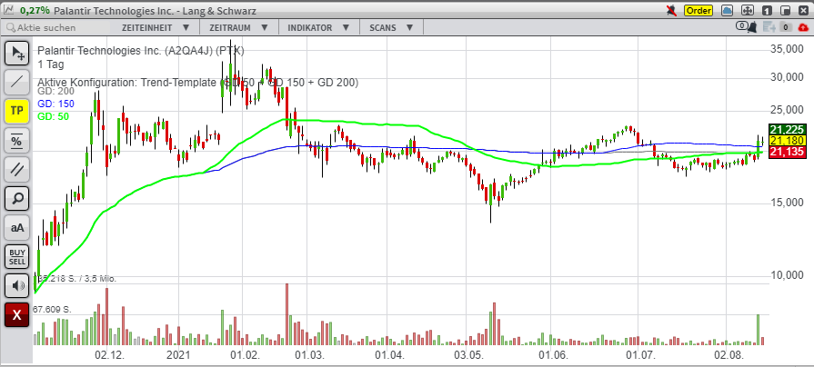Click the red X delete drawings tool
Image resolution: width=814 pixels, height=367 pixels.
(16, 314)
